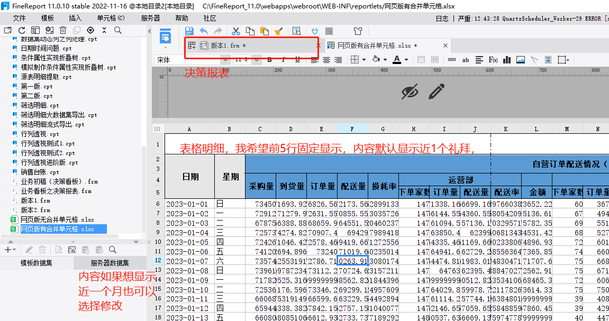Open dropdown arrow under the preview button
The image size is (609, 321).
(x=166, y=48)
